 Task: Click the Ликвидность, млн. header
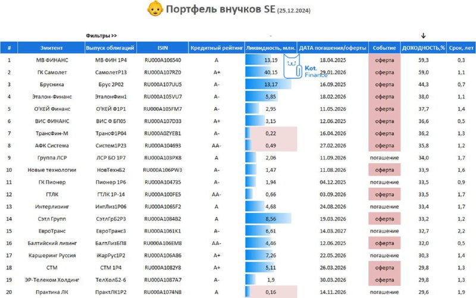271,48
